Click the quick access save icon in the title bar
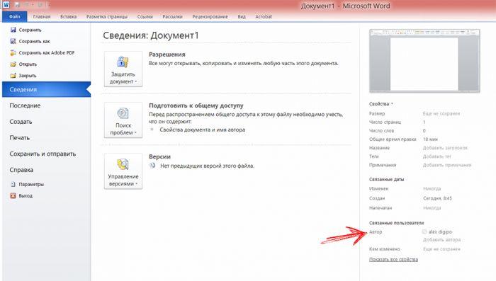 (17, 5)
